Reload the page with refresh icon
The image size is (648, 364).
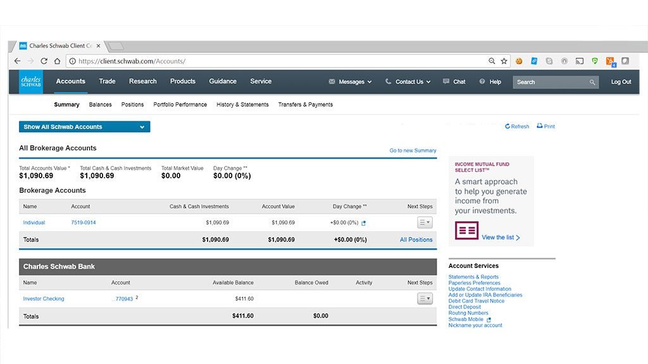[x=44, y=61]
